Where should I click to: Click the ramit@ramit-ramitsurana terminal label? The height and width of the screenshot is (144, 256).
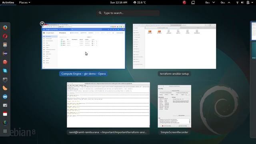tap(108, 132)
